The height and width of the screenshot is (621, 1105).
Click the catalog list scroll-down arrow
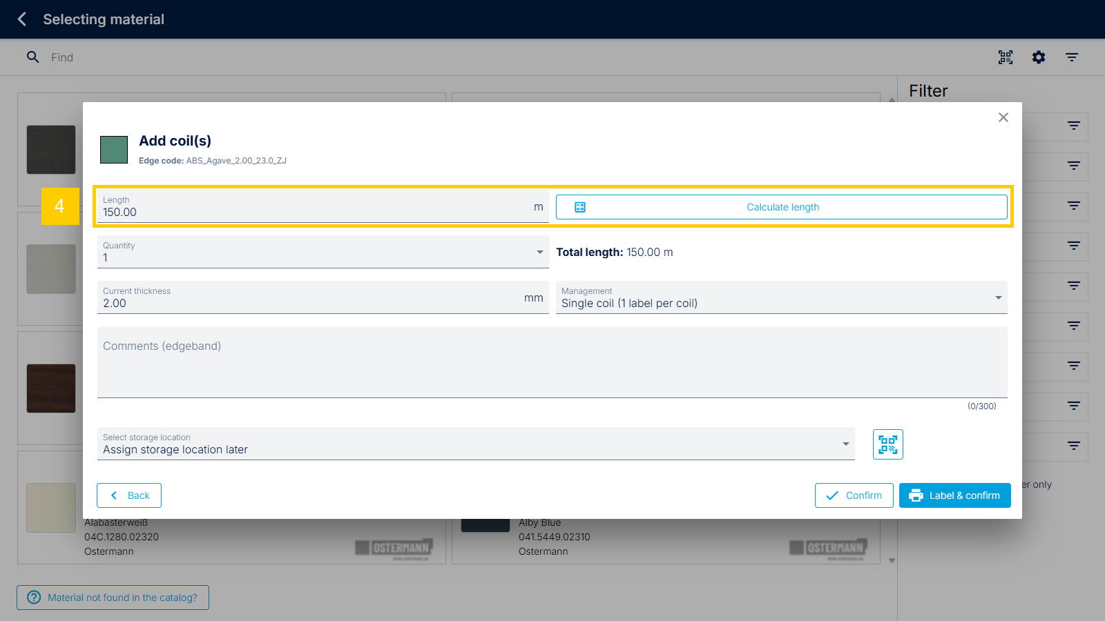tap(892, 560)
